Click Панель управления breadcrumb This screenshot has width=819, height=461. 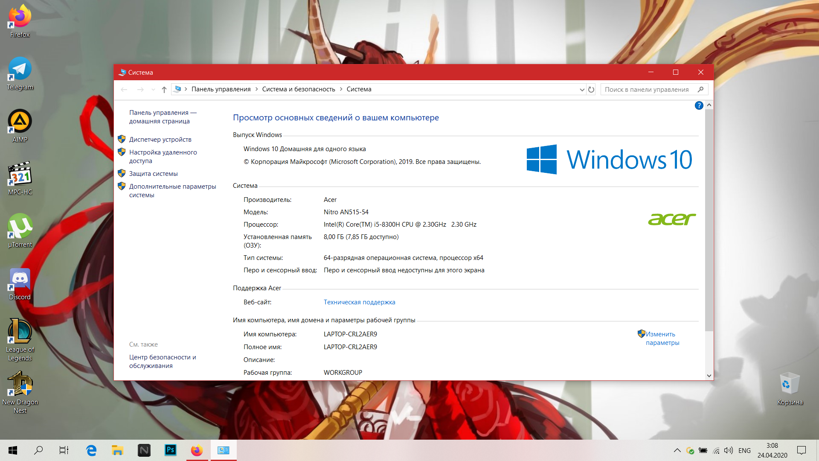(221, 89)
